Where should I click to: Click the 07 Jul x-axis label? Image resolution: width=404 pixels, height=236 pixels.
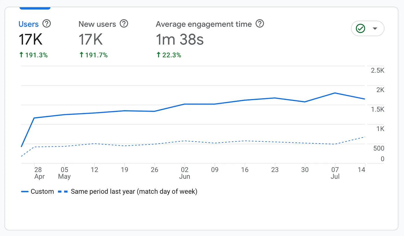(335, 173)
